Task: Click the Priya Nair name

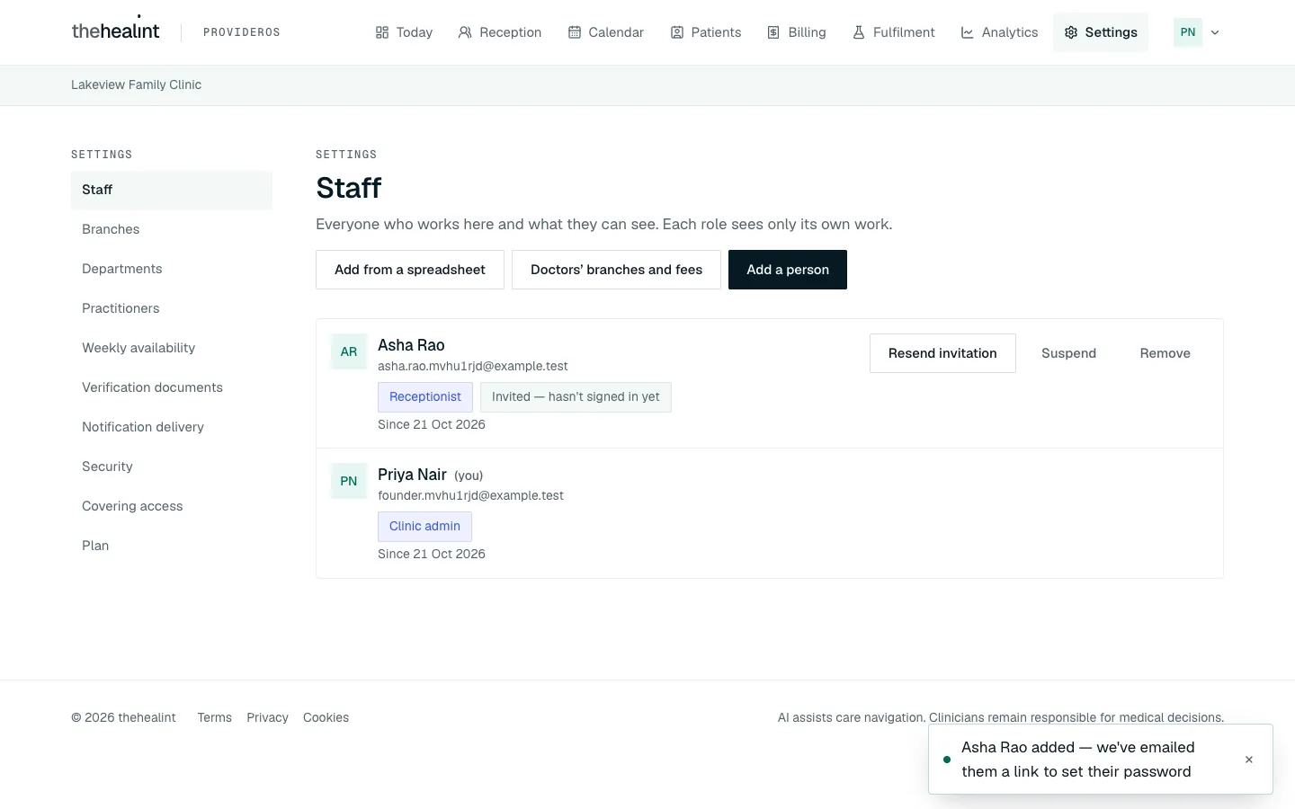Action: [412, 475]
